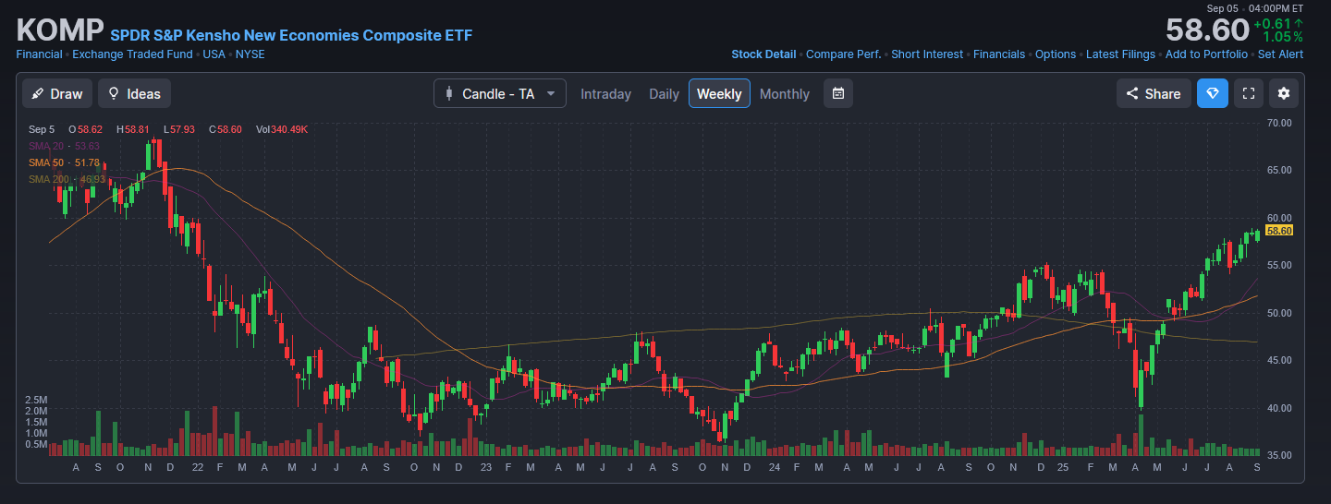
Task: Click the last price 58.60 in header
Action: tap(1207, 30)
